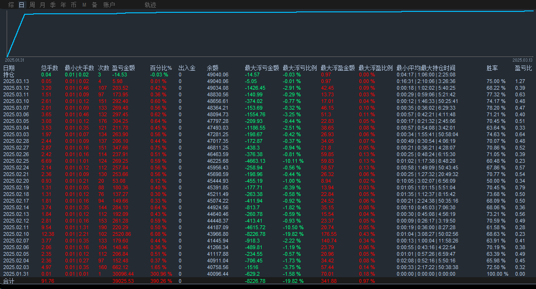Click the 最大浮亏比例 column header
This screenshot has width=536, height=289.
pyautogui.click(x=300, y=68)
